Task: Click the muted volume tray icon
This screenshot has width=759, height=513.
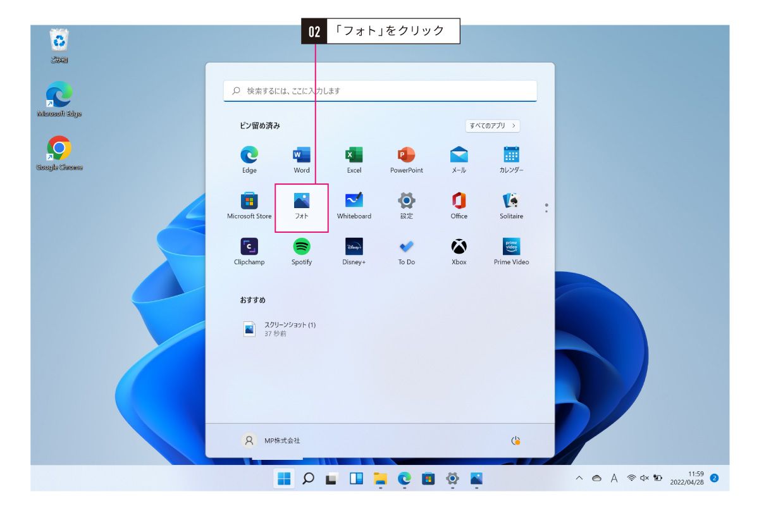Action: coord(645,478)
